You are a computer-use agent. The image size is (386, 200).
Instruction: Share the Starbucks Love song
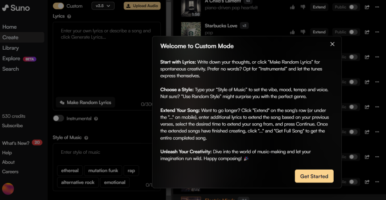click(367, 32)
